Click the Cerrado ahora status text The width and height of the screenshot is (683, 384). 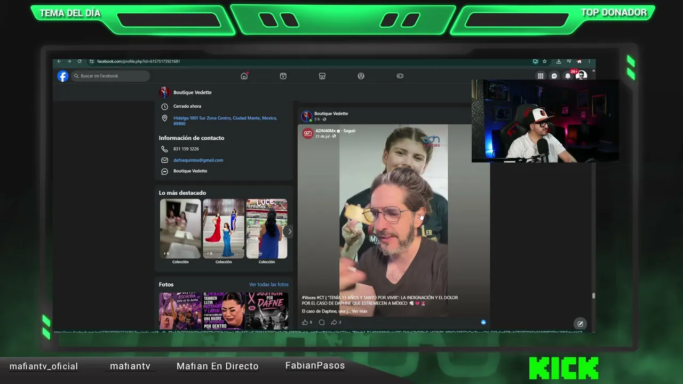187,106
